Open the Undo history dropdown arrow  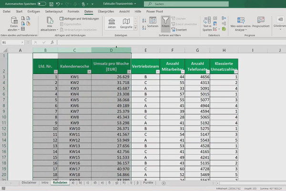tap(61, 4)
